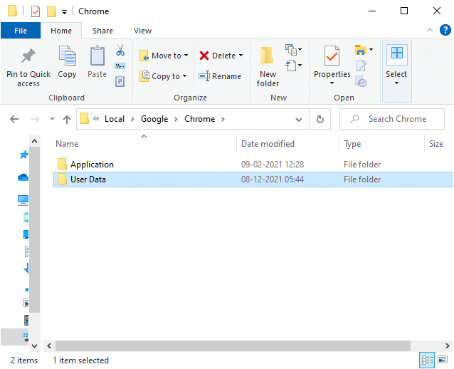Expand the Properties dropdown arrow
454x369 pixels.
point(332,83)
